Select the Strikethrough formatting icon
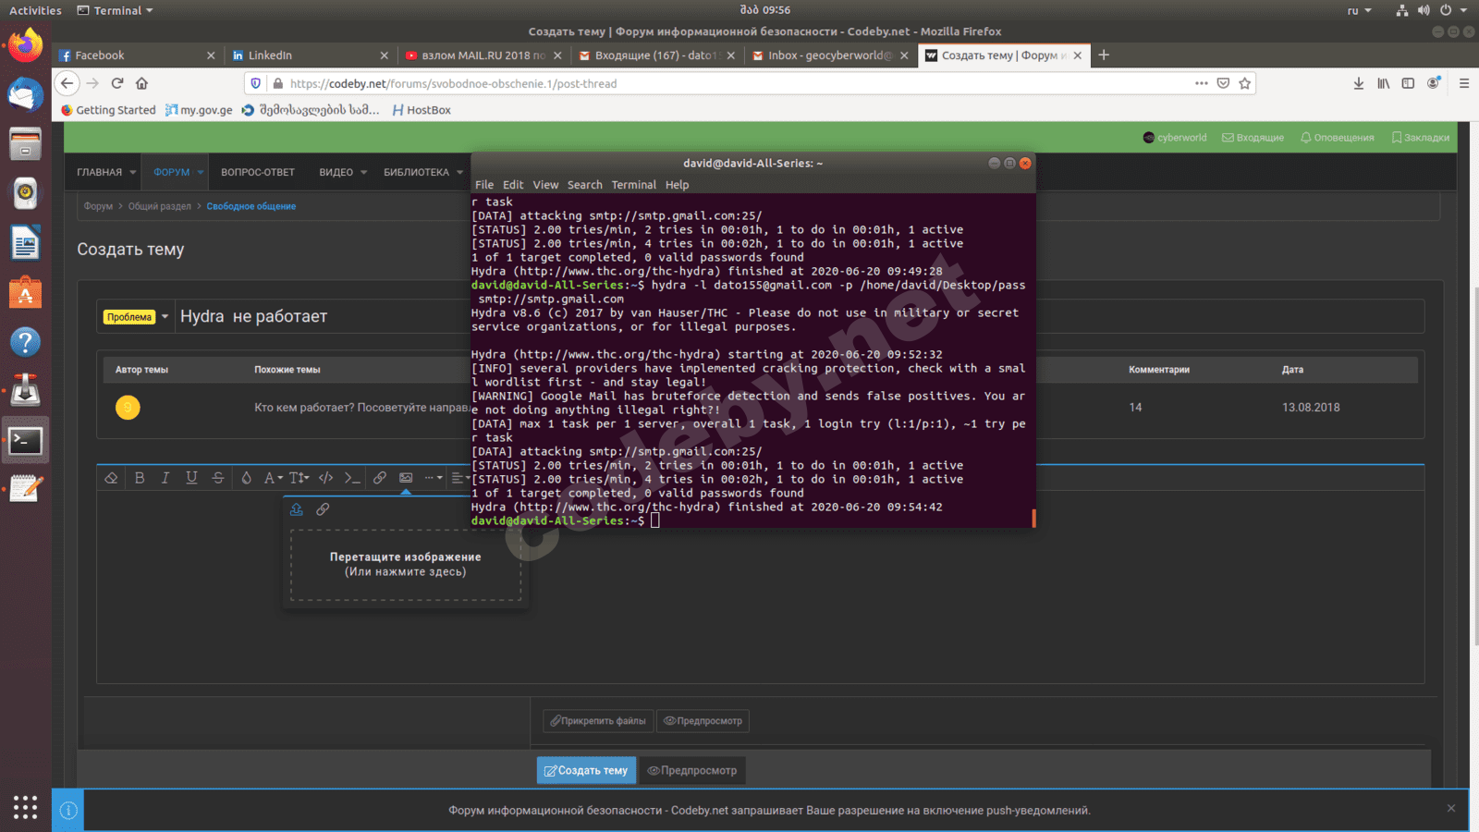Screen dimensions: 1479x832 [217, 477]
